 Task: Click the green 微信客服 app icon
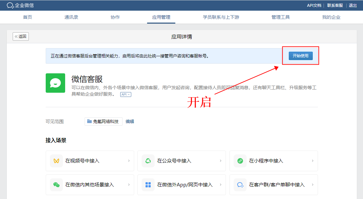tap(55, 83)
